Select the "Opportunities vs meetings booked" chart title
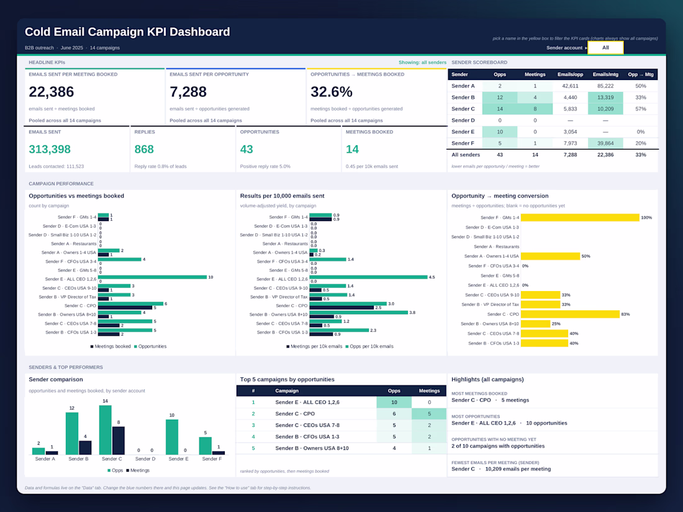 point(76,196)
